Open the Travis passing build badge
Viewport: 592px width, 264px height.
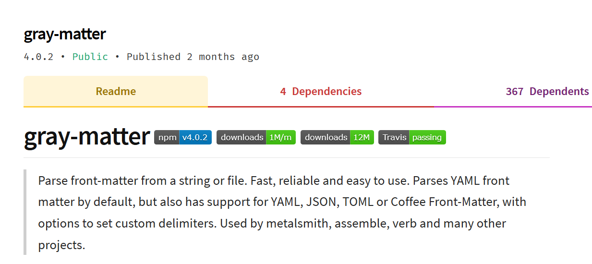tap(412, 137)
